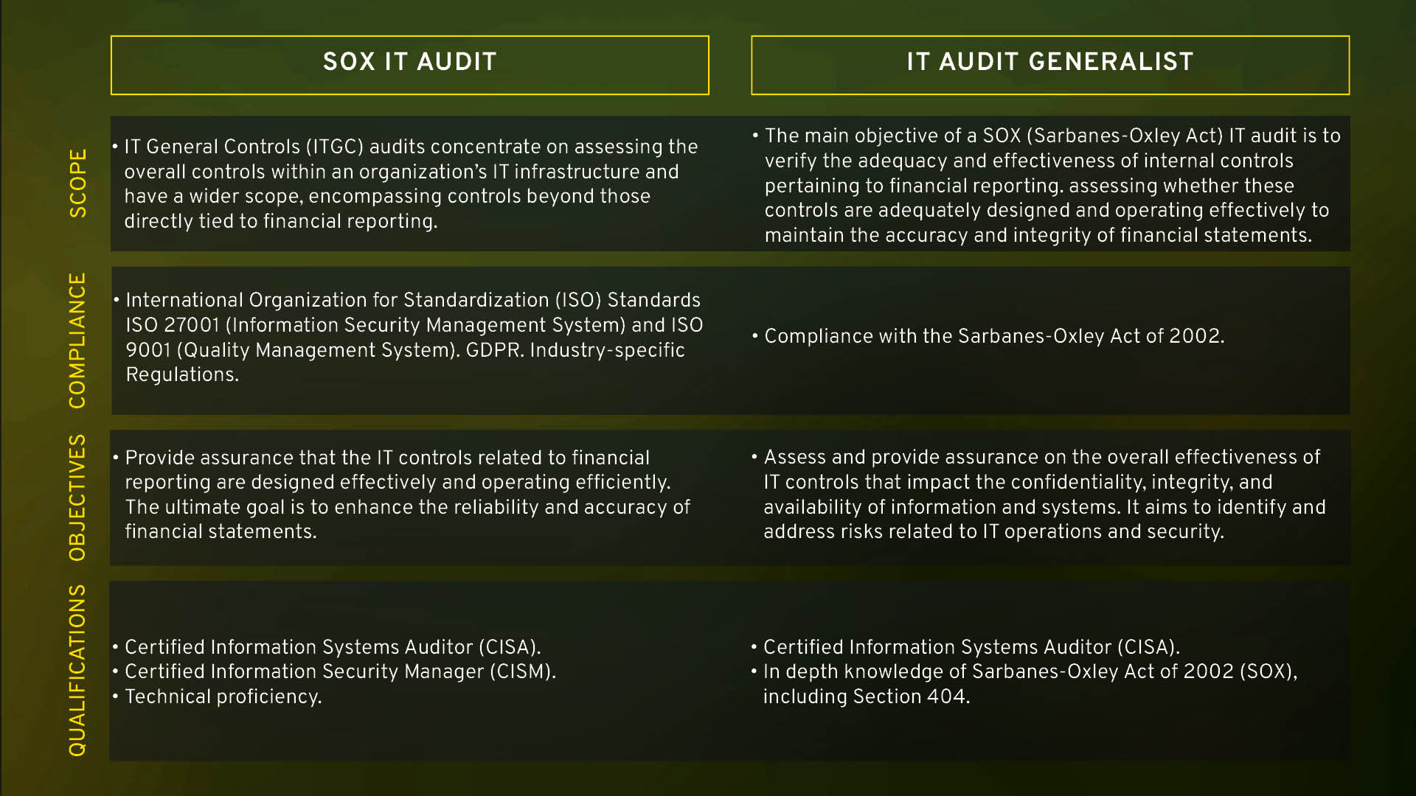Click the SOX IT AUDIT header box
Screen dimensions: 1416x796
409,64
